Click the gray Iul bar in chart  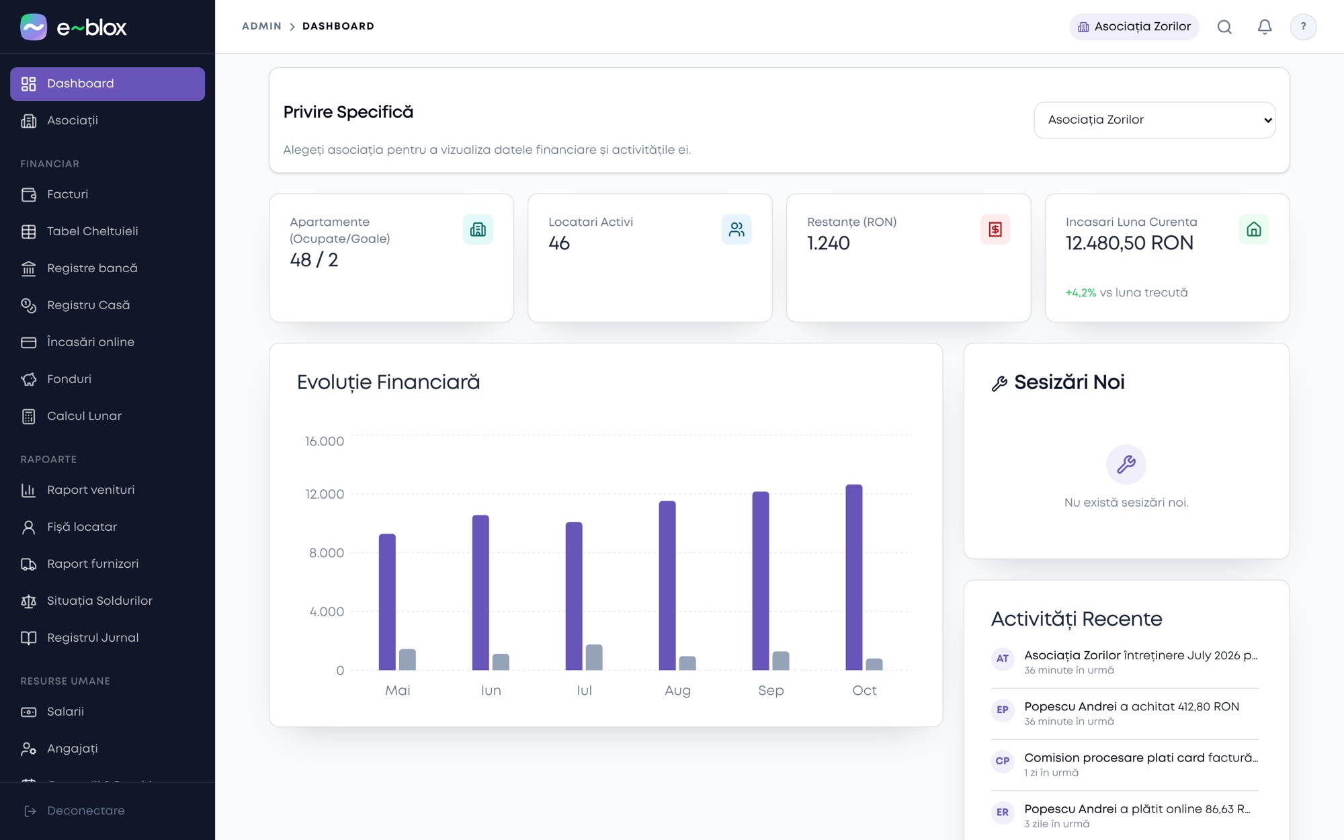click(x=594, y=657)
